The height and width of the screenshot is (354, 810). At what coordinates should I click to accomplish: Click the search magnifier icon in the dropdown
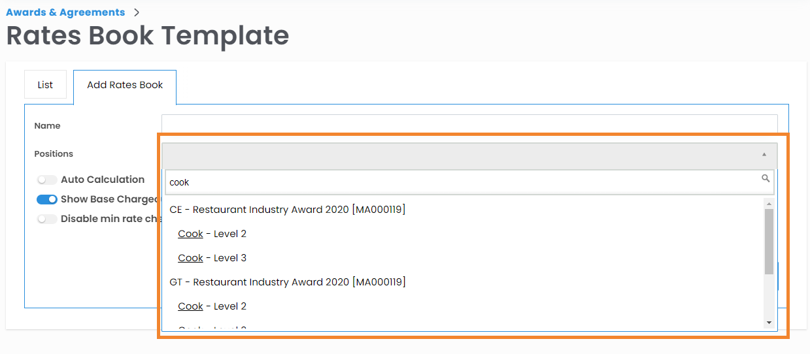(x=766, y=178)
